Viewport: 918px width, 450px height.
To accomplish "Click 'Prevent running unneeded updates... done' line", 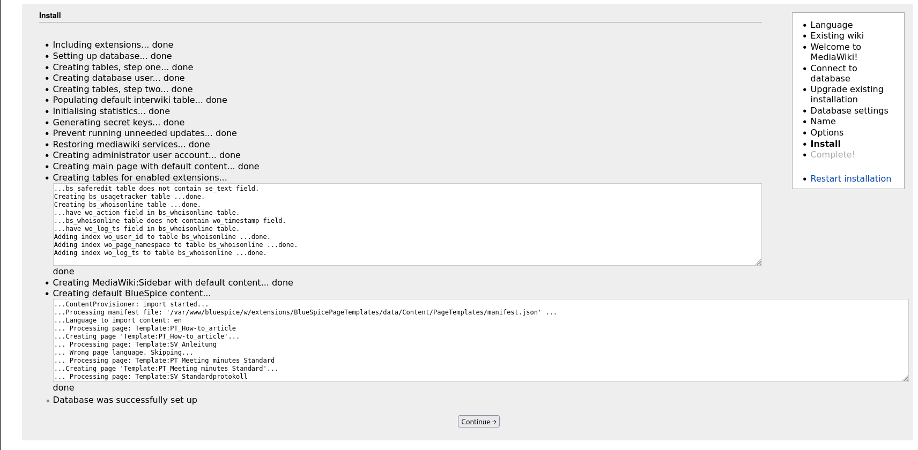I will coord(145,133).
